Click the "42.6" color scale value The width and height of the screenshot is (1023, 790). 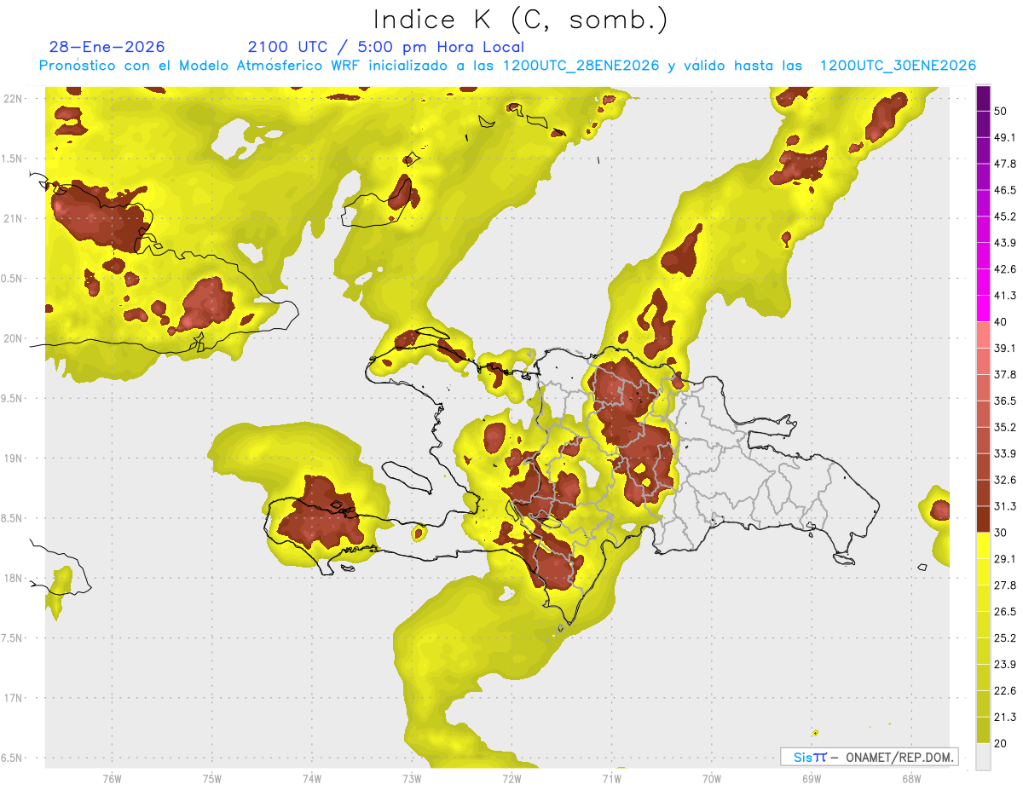[x=1005, y=269]
